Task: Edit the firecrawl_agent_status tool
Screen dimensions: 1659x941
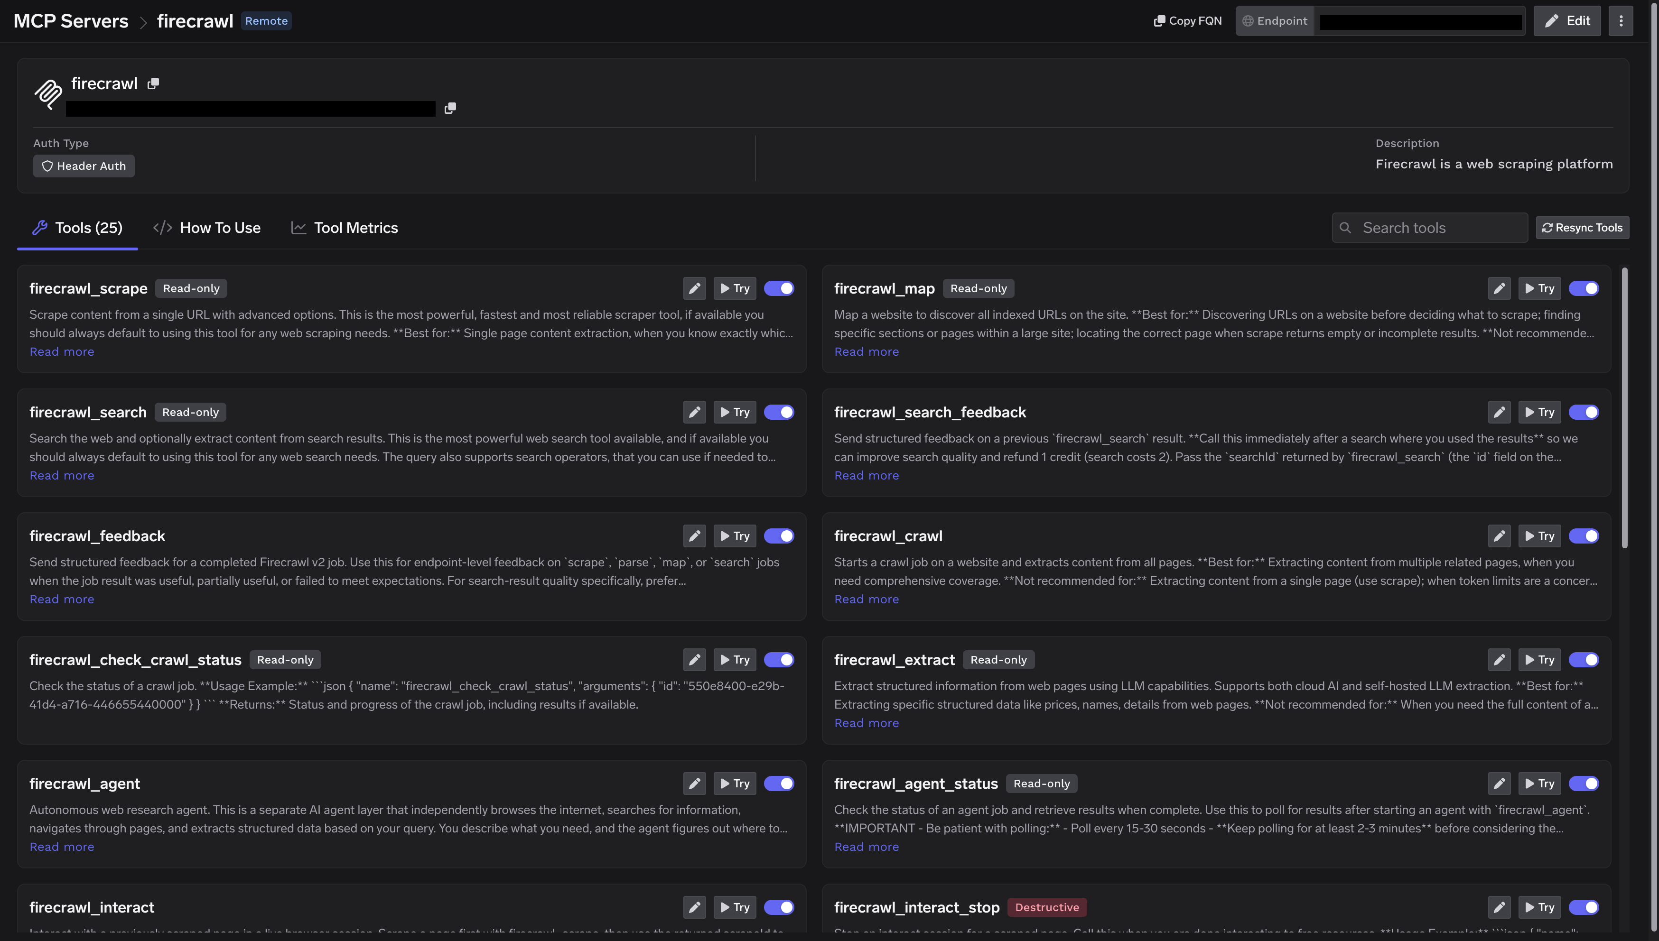Action: point(1499,784)
